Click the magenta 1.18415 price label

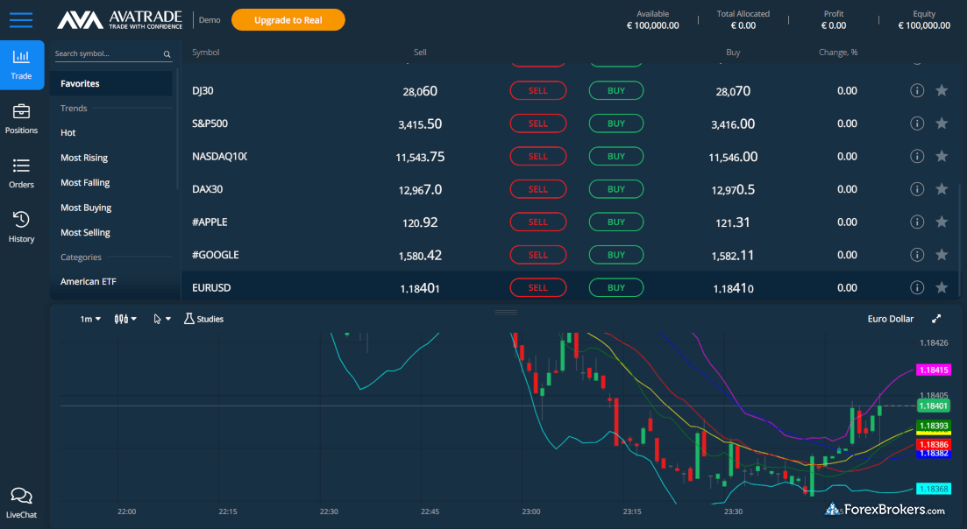click(x=934, y=370)
